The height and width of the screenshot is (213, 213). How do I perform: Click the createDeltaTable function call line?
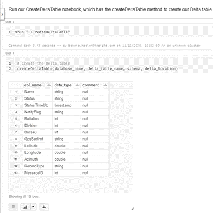click(x=97, y=69)
